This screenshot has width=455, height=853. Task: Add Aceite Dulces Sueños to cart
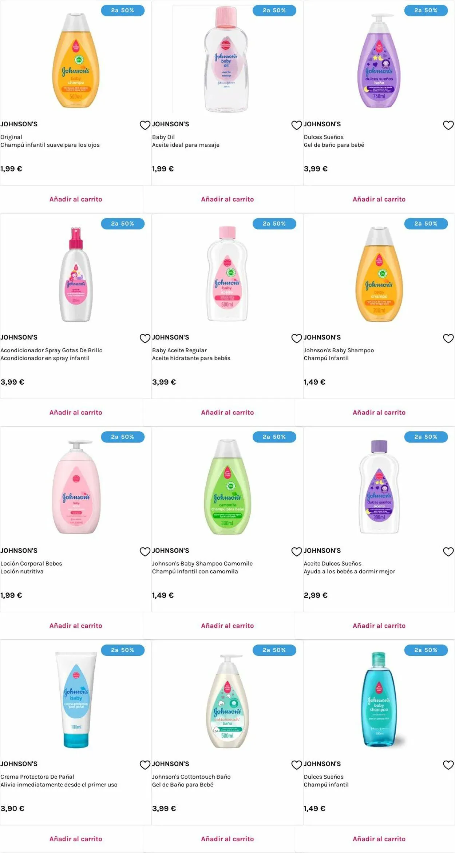point(379,626)
